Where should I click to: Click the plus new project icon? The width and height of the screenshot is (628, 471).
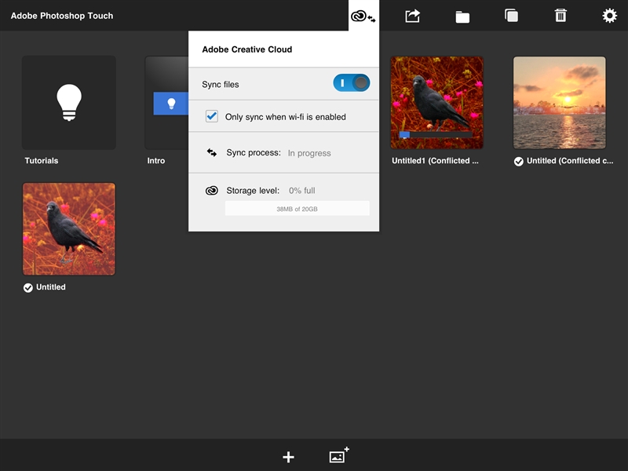point(288,457)
